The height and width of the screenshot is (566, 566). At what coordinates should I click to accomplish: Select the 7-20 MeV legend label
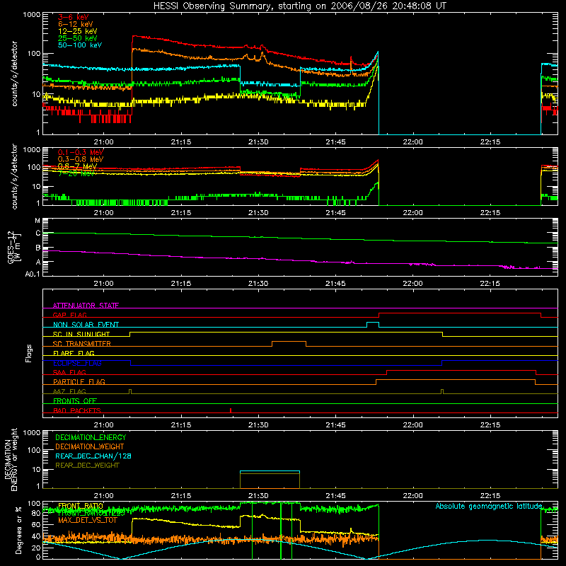[76, 173]
